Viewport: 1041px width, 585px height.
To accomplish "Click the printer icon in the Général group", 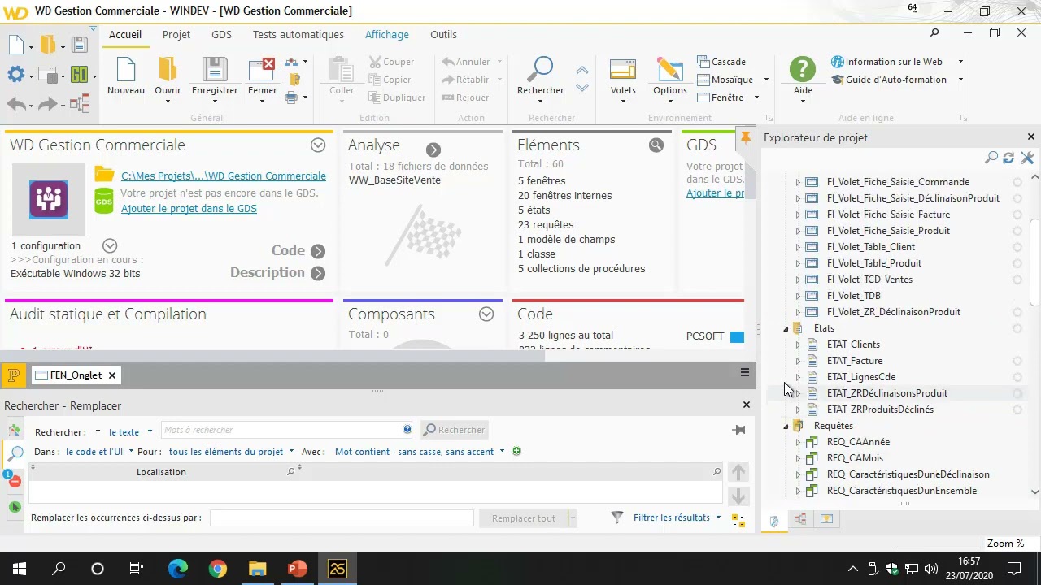I will [291, 97].
